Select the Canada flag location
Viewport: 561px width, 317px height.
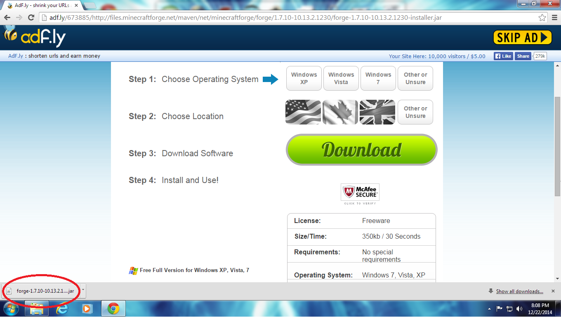(340, 112)
